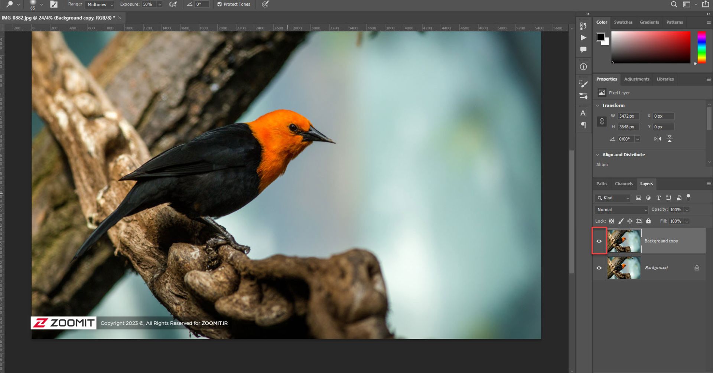Image resolution: width=713 pixels, height=373 pixels.
Task: Open the Normal blend mode dropdown
Action: (621, 210)
